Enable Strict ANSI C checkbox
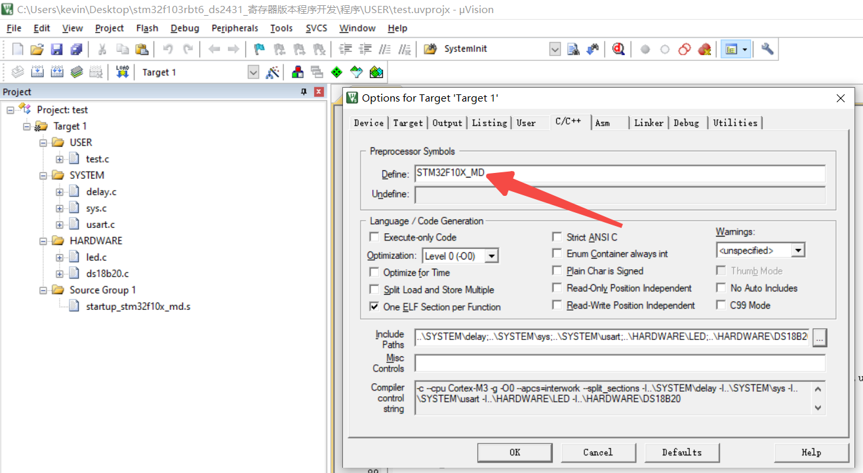Viewport: 863px width, 473px height. pyautogui.click(x=557, y=237)
